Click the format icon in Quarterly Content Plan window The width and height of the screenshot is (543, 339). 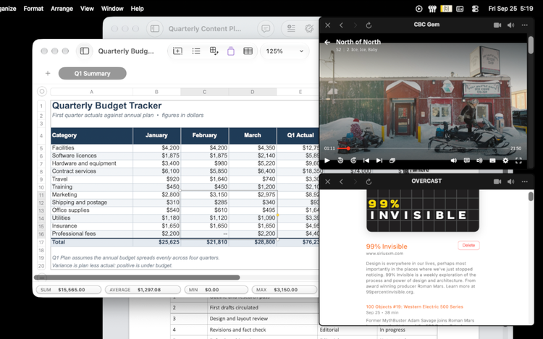click(x=291, y=29)
